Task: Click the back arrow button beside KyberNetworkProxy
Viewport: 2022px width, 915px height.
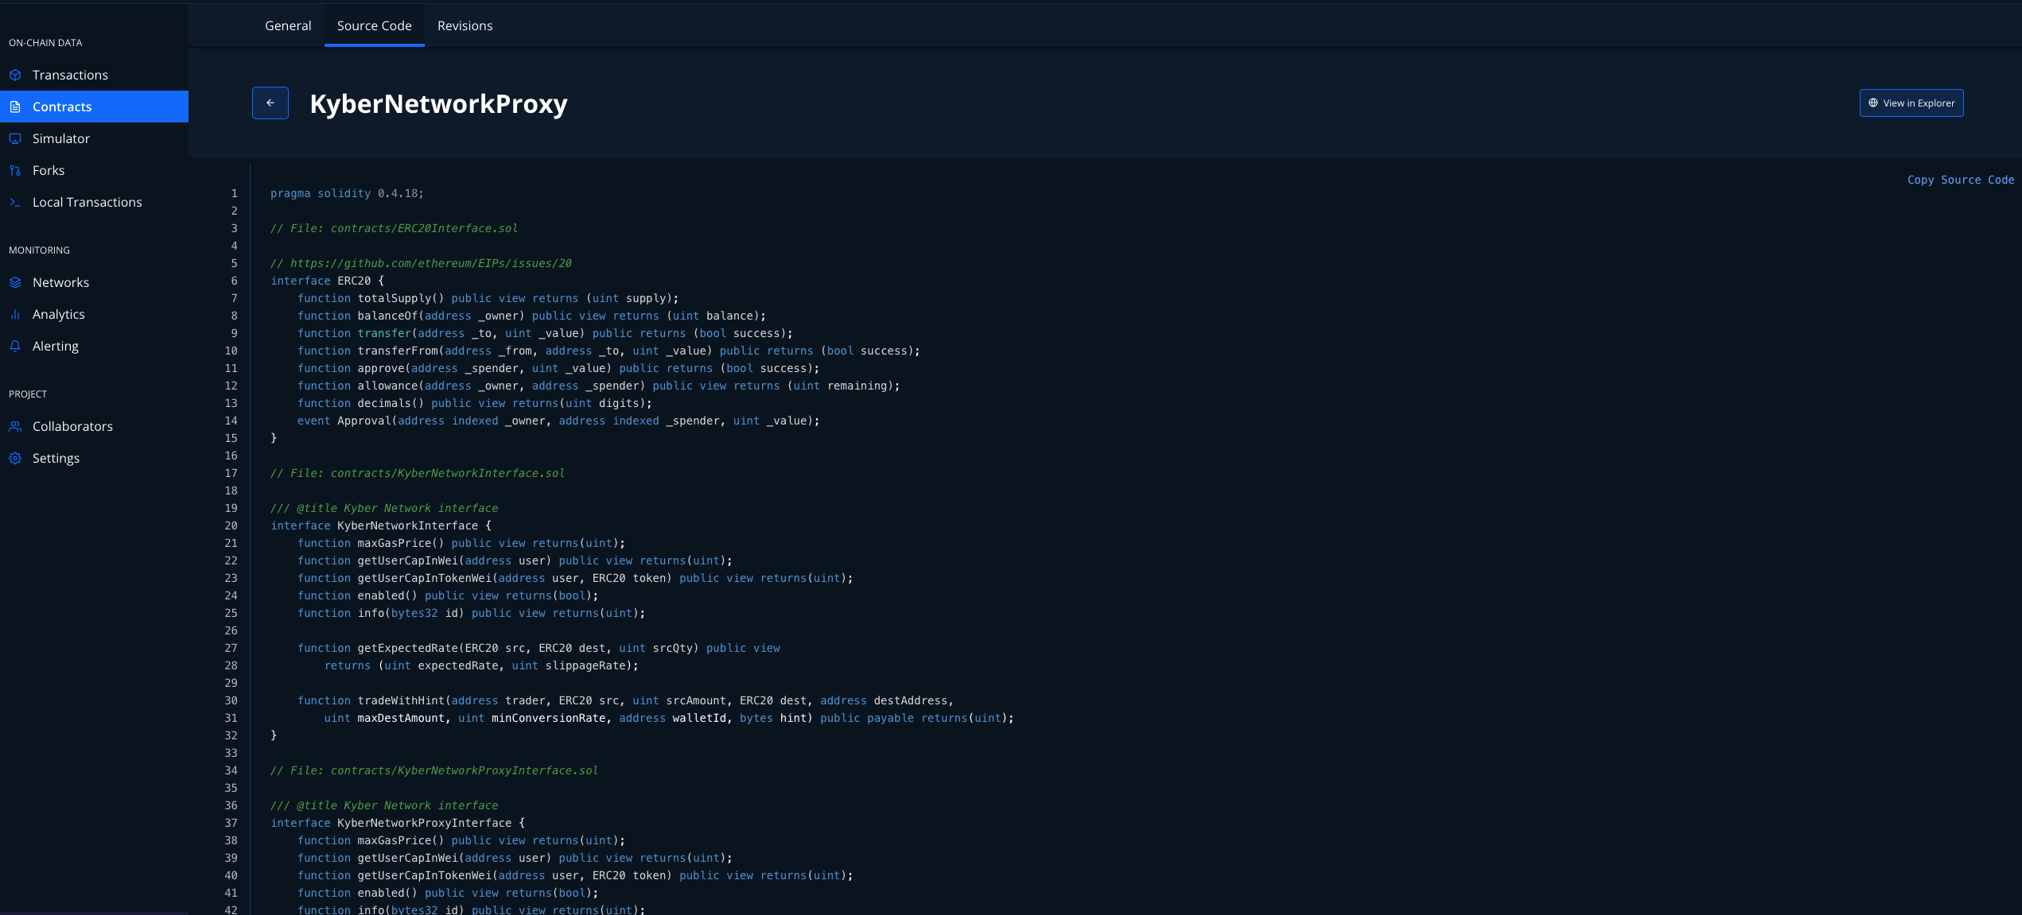Action: point(270,103)
